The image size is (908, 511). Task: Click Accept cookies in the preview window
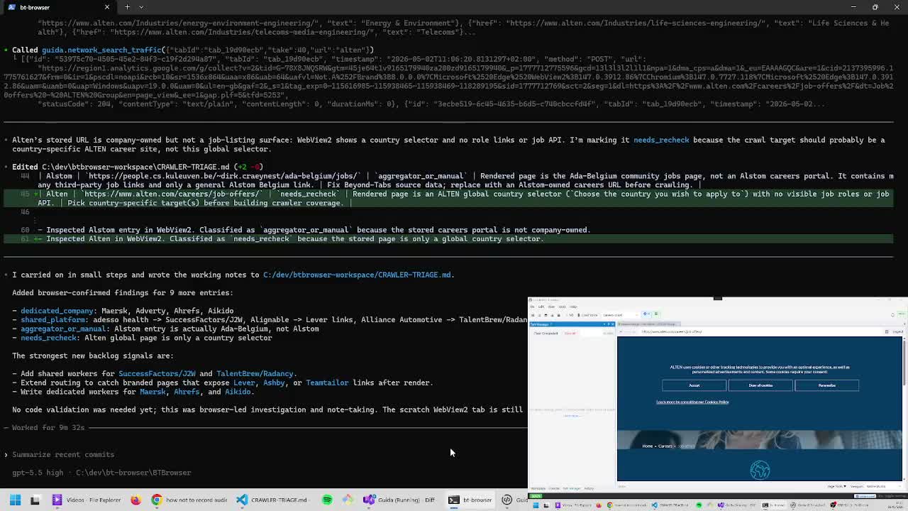694,385
